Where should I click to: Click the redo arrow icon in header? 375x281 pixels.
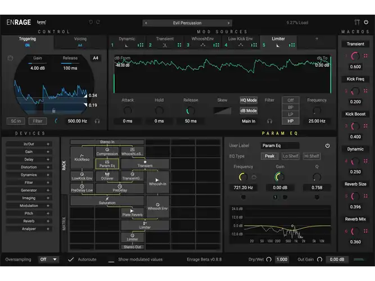click(98, 22)
